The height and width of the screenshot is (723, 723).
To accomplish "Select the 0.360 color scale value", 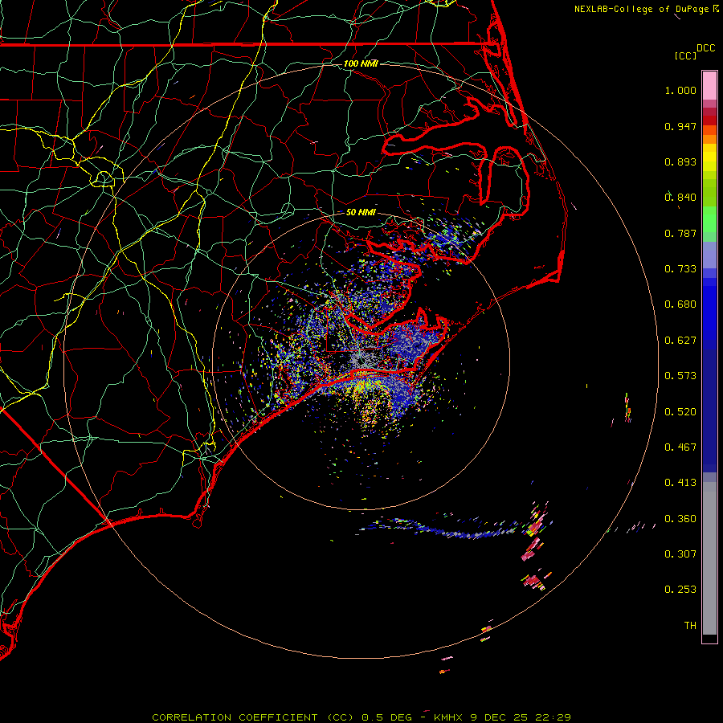I will tap(680, 519).
